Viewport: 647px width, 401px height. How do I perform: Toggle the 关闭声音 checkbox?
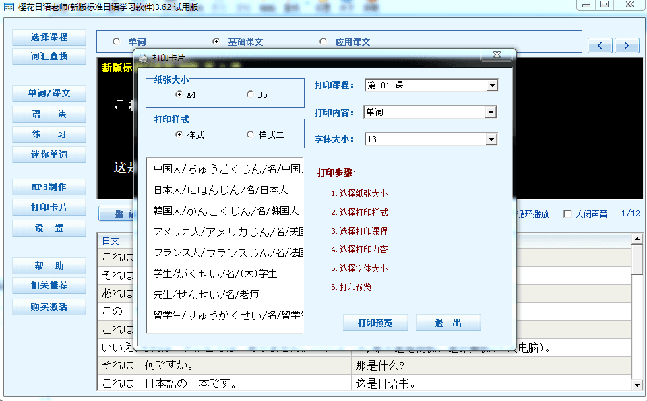click(x=567, y=214)
